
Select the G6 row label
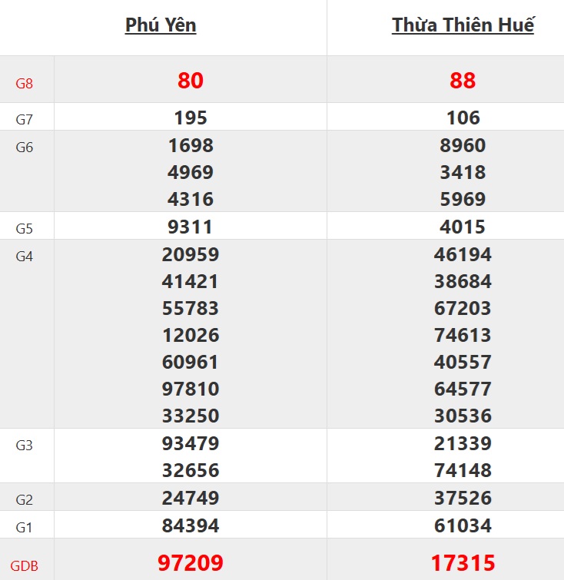tap(25, 147)
